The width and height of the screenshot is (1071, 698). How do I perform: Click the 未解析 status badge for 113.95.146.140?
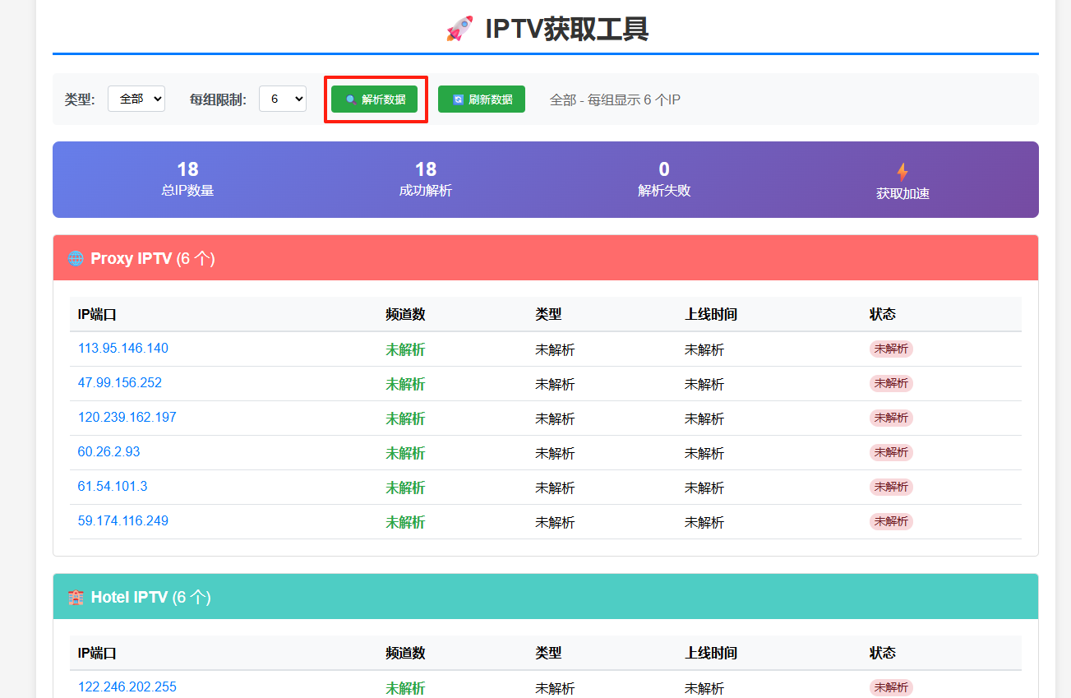(891, 349)
